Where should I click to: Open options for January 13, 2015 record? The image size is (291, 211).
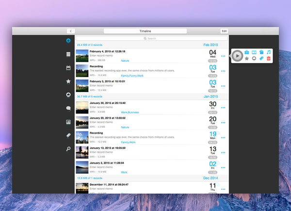tap(223, 152)
